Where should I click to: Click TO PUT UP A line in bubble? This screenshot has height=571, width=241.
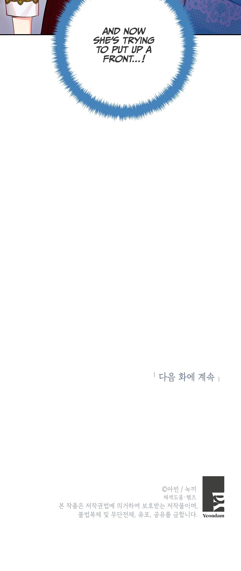click(124, 50)
